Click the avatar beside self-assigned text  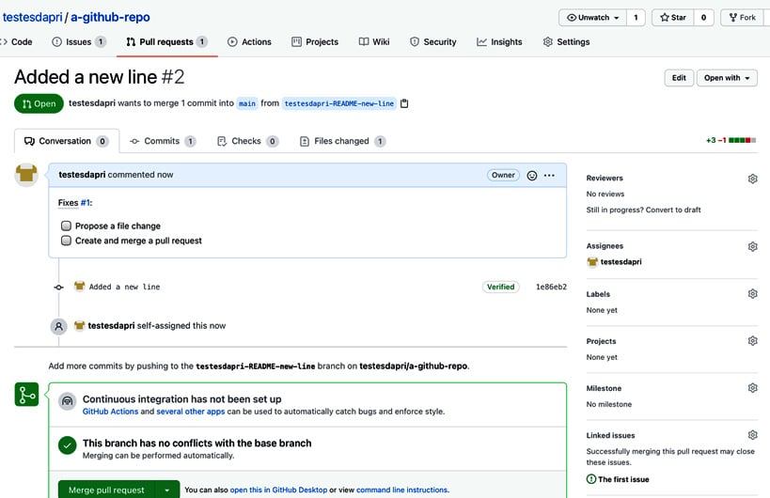tap(79, 325)
